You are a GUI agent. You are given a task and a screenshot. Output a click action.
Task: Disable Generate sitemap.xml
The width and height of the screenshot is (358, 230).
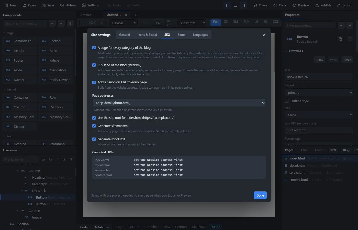tap(94, 126)
